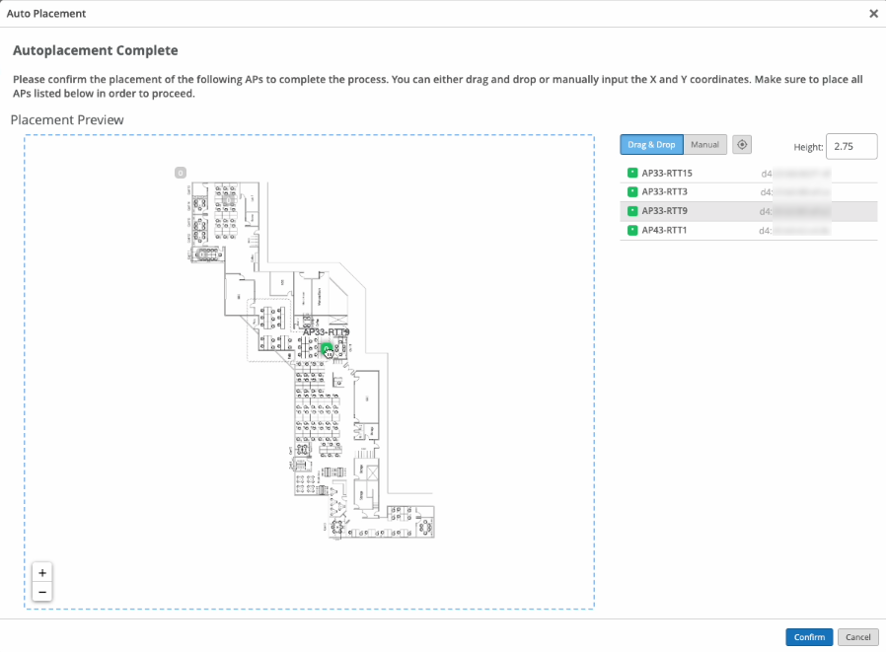886x652 pixels.
Task: Switch to Drag & Drop mode
Action: (x=651, y=145)
